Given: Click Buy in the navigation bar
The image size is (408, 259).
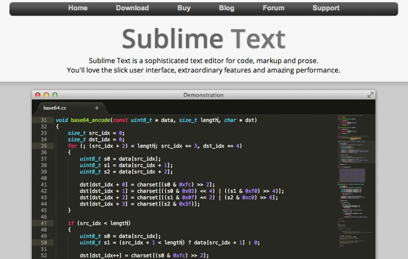Looking at the screenshot, I should point(183,8).
